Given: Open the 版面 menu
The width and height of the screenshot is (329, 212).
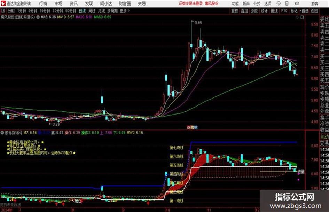Looking at the screenshot, I should tap(246, 3).
